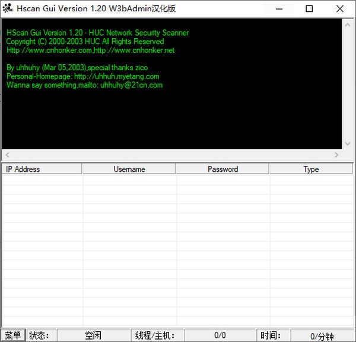Sort results by IP Address column
356x342 pixels.
pos(42,169)
